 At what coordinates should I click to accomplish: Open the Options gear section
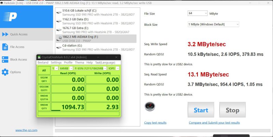(15, 72)
